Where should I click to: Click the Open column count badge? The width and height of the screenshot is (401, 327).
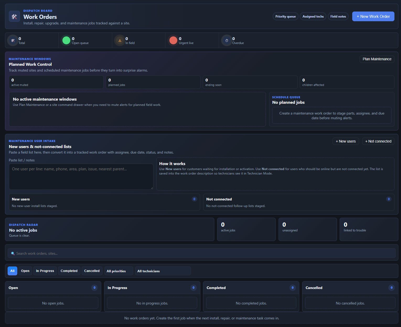coord(94,288)
